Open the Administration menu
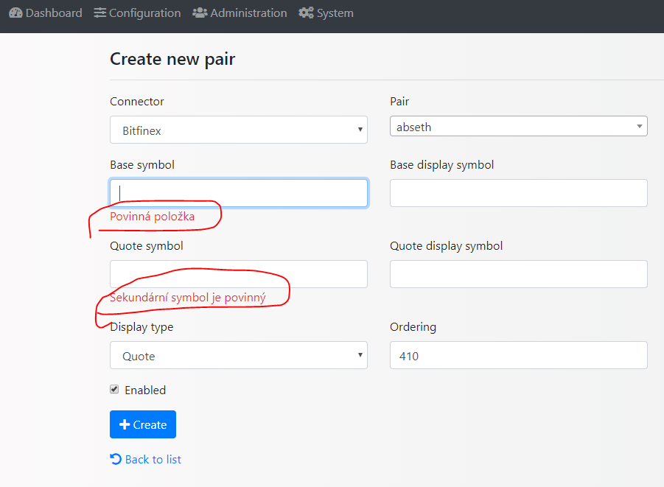 [240, 13]
